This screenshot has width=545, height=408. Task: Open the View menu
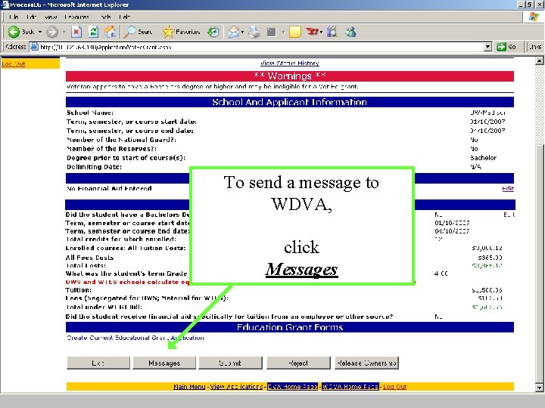pos(51,17)
